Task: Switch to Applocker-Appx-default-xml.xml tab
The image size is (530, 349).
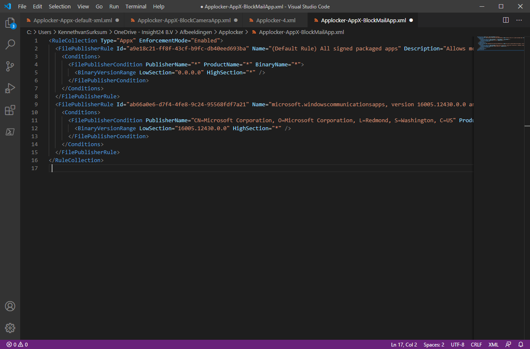Action: (x=72, y=20)
